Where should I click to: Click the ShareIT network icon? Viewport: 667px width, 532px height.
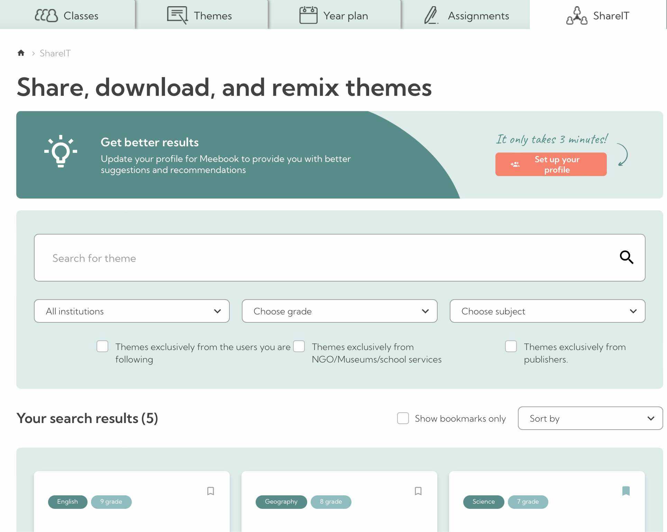point(577,15)
